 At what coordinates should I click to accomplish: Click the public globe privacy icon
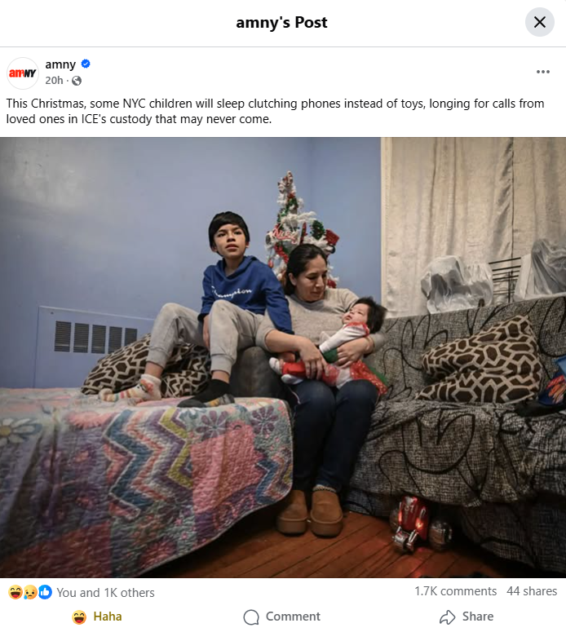click(77, 81)
